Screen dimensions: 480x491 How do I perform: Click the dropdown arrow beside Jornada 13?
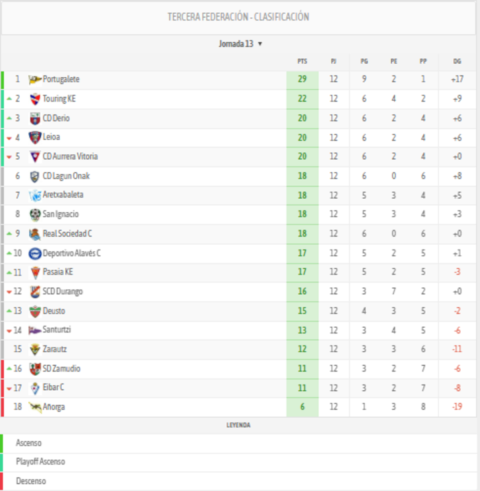(260, 44)
